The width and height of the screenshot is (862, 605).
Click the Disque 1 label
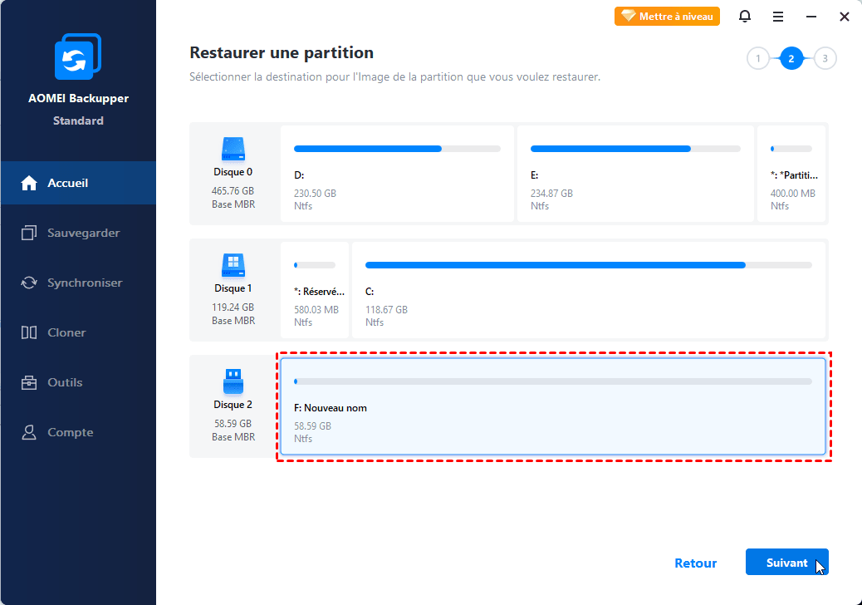(233, 288)
